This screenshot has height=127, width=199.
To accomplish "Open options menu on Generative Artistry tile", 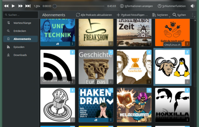I will pyautogui.click(x=72, y=82).
